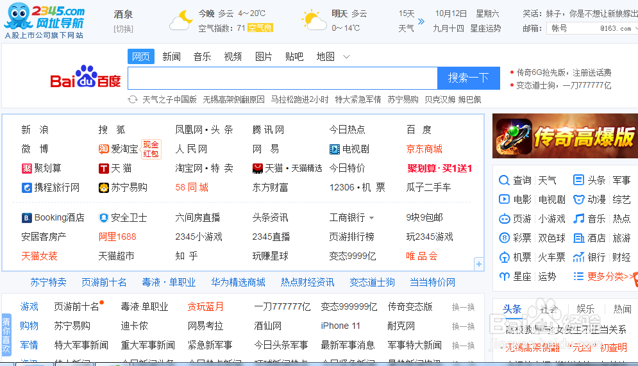Switch to 头条 news tab
Viewport: 638px width, 366px height.
pyautogui.click(x=512, y=309)
